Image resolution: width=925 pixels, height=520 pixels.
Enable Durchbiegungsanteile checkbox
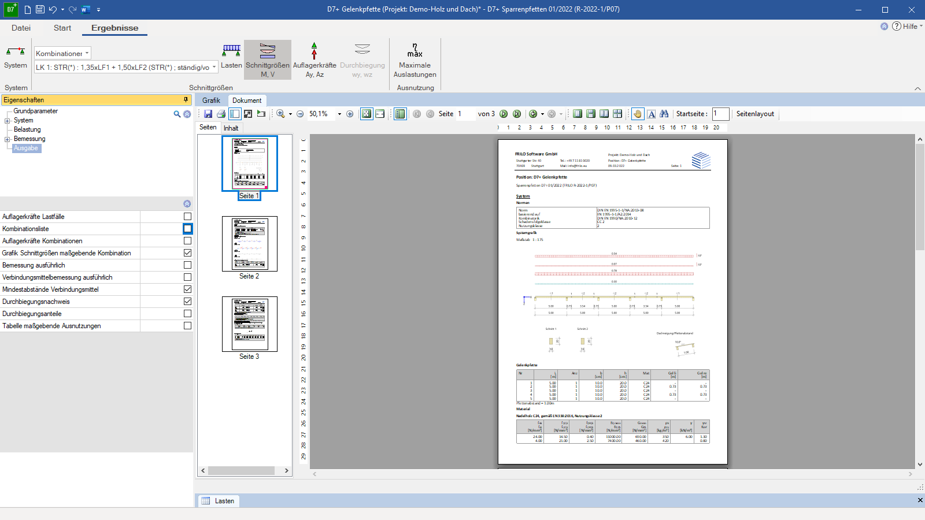187,314
